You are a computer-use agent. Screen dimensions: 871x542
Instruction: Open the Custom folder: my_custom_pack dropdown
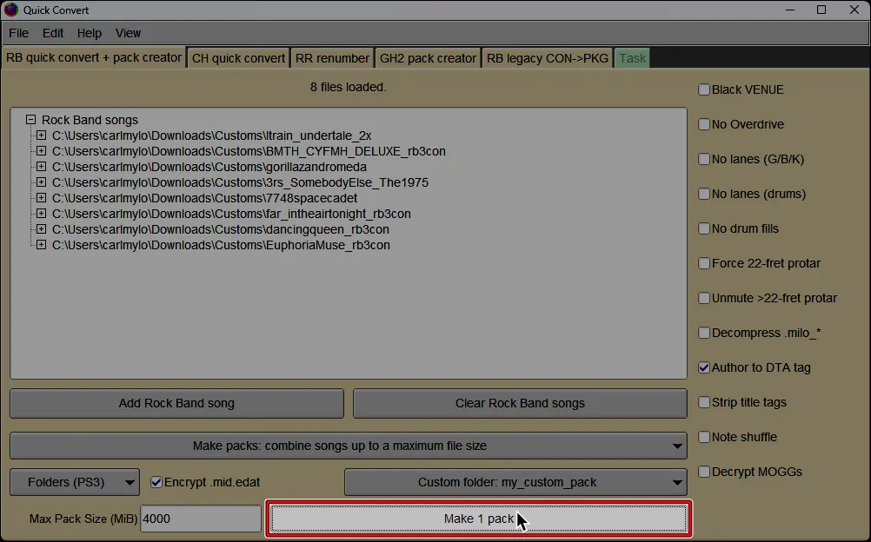point(515,482)
